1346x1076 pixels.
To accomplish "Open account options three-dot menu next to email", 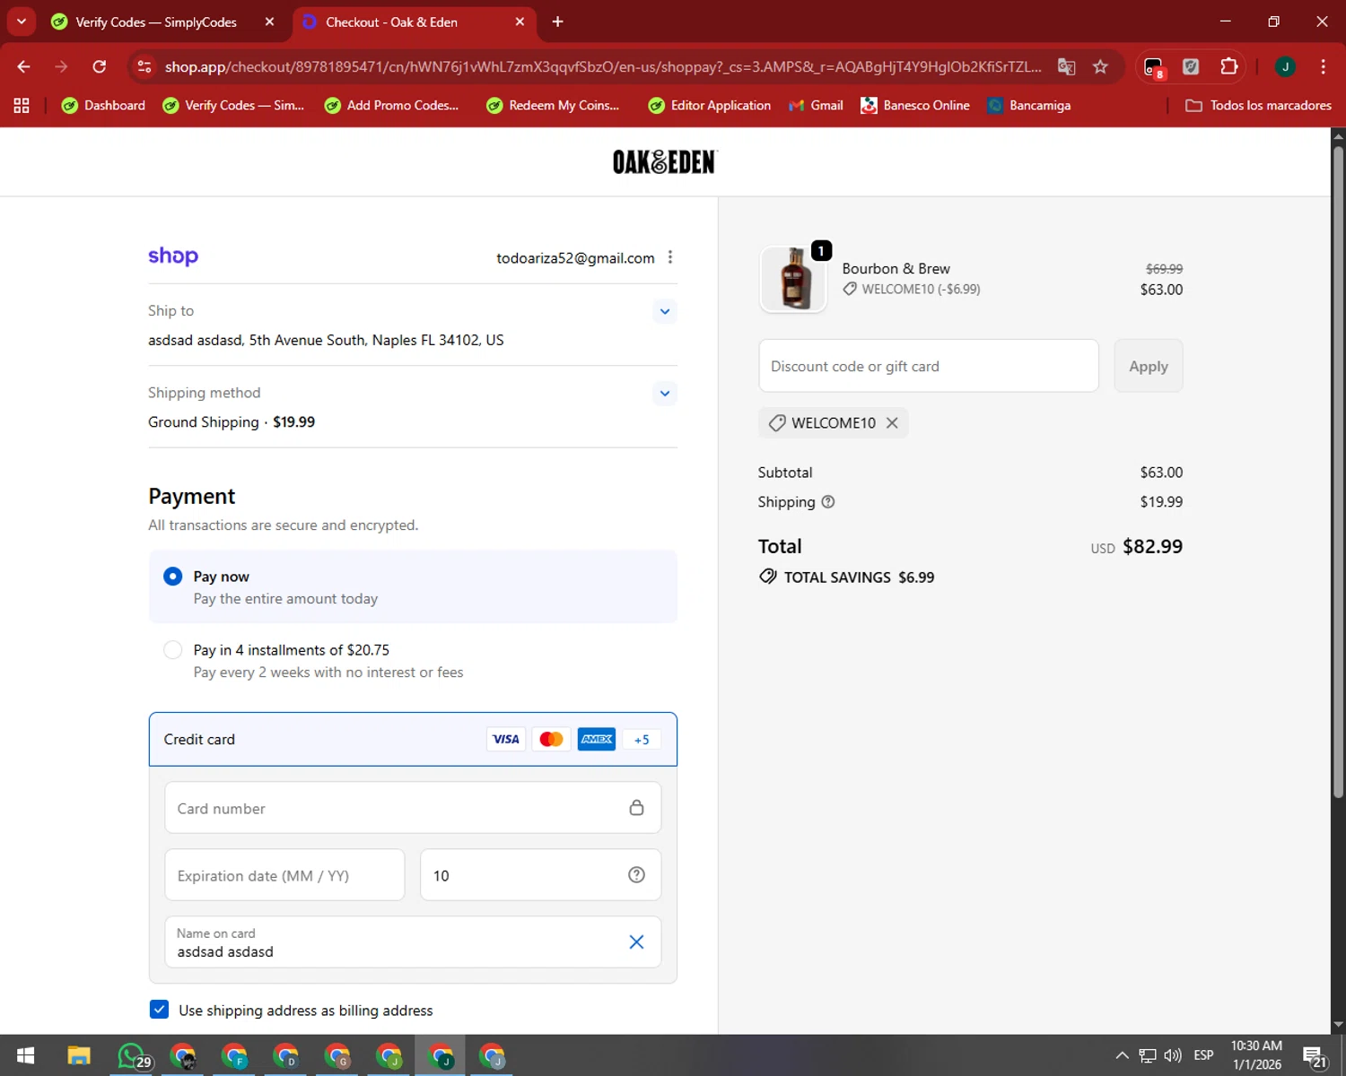I will coord(670,257).
